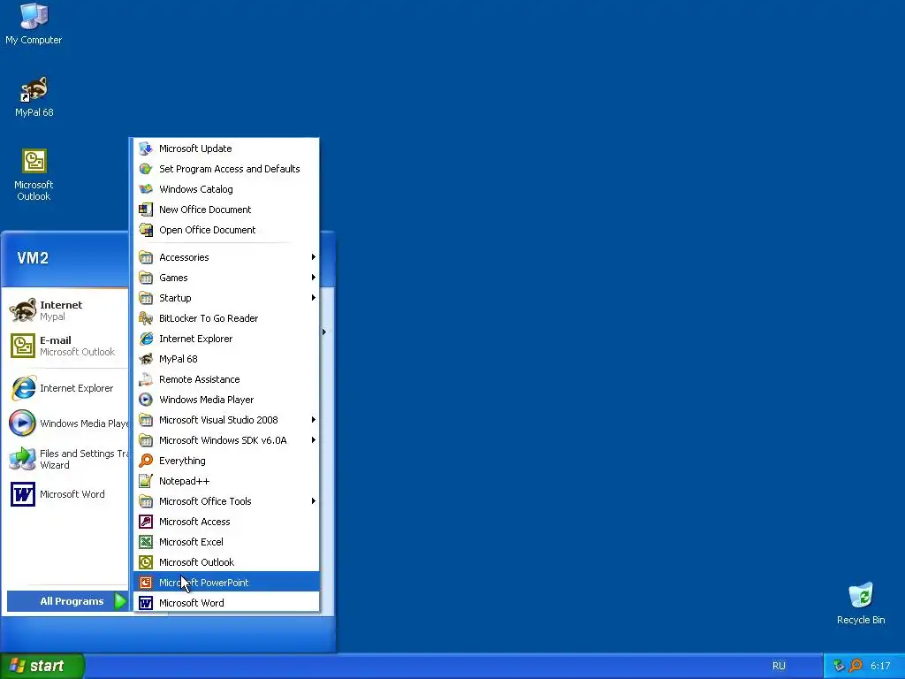The image size is (905, 679).
Task: Click Set Program Access and Defaults icon
Action: pos(146,169)
